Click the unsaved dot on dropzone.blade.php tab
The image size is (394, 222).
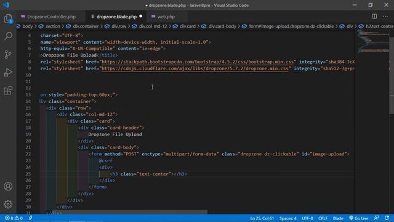[141, 17]
